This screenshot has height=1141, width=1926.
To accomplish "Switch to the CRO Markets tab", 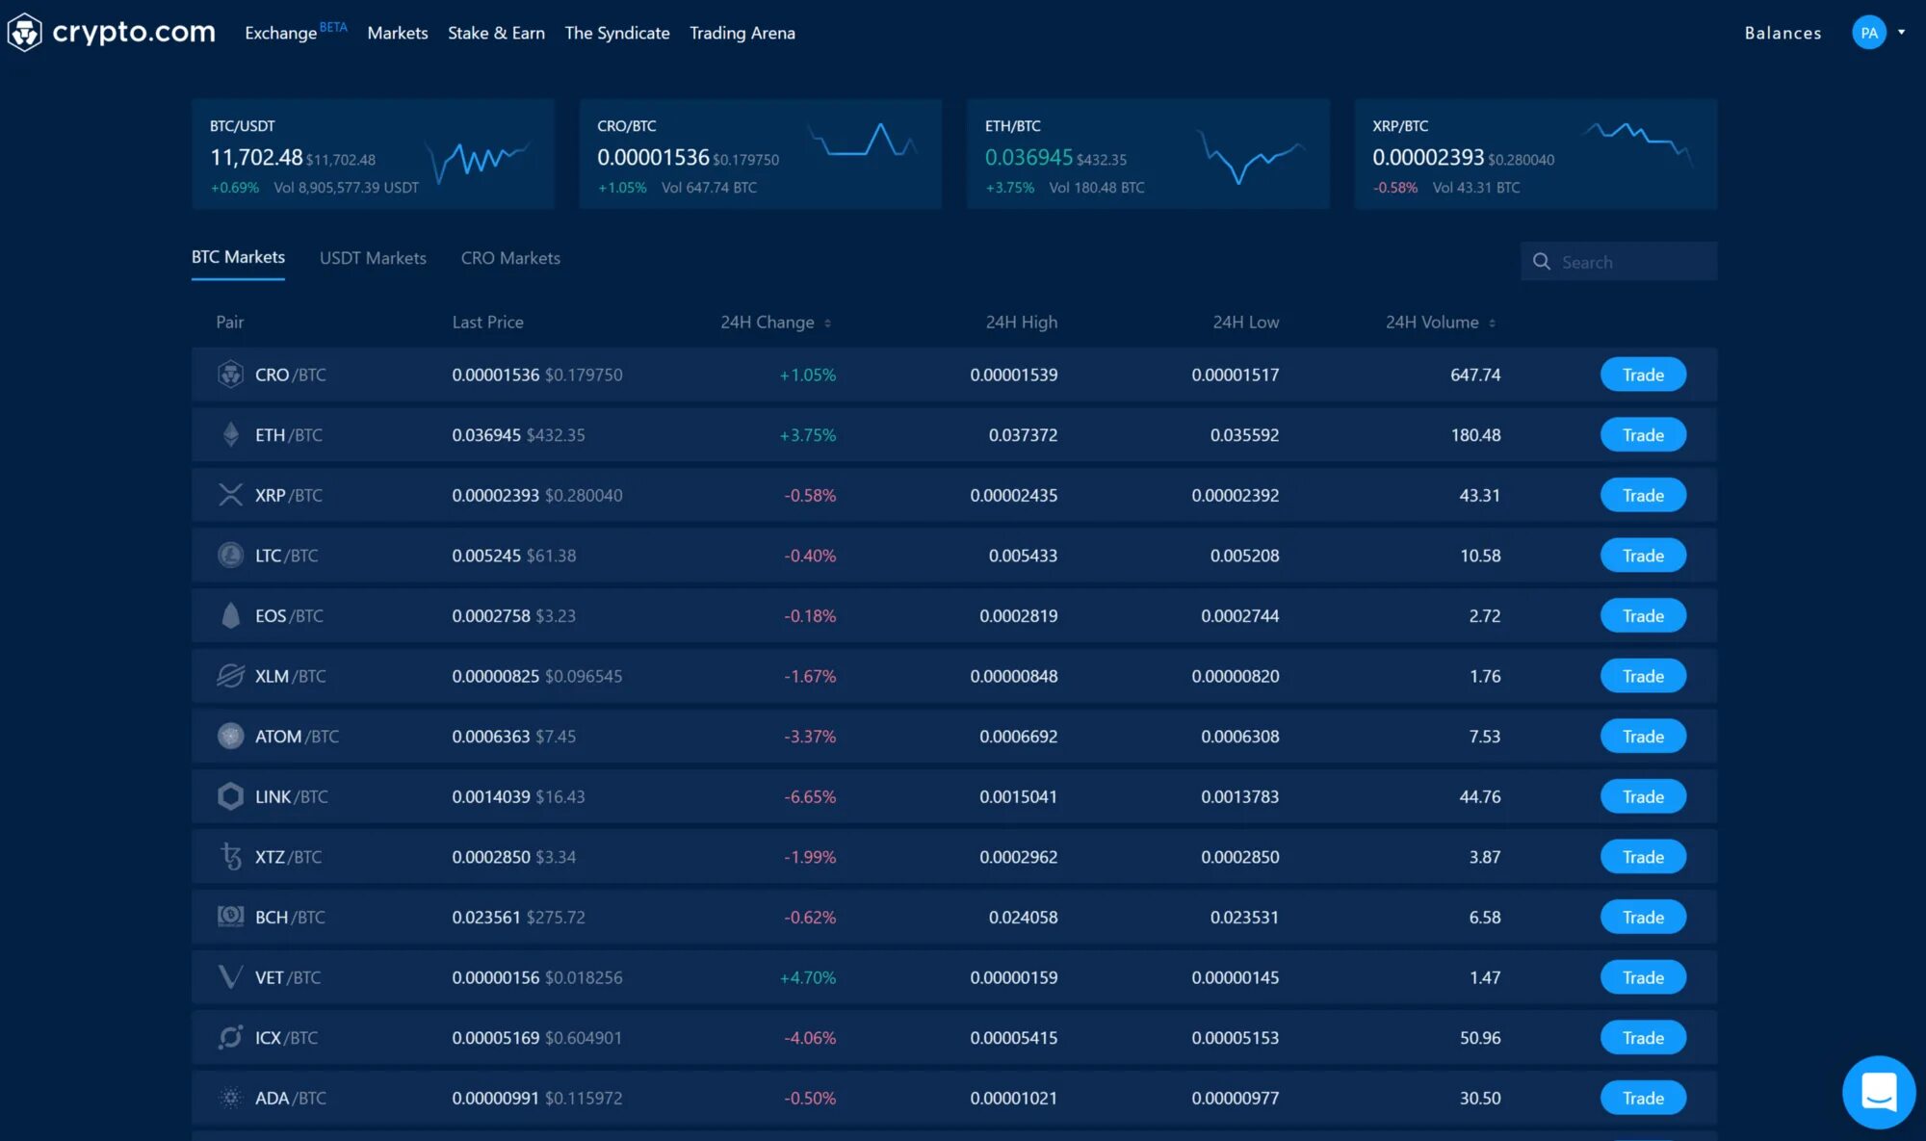I will pyautogui.click(x=510, y=258).
